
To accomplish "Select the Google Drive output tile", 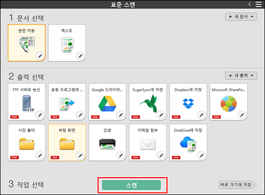I will (x=107, y=102).
